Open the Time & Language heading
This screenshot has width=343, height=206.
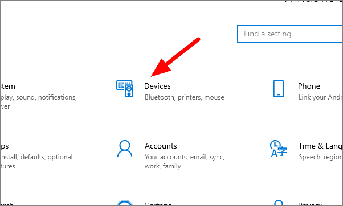coord(320,146)
